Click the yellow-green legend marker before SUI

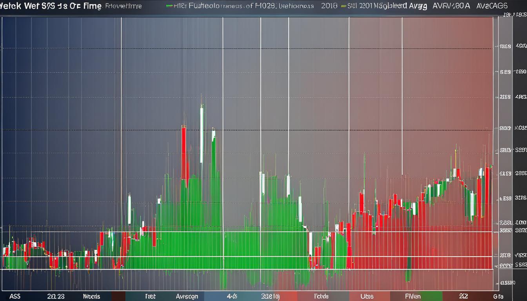(x=343, y=6)
